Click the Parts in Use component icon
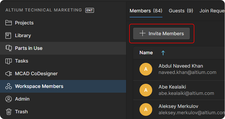225x119 pixels. (9, 48)
